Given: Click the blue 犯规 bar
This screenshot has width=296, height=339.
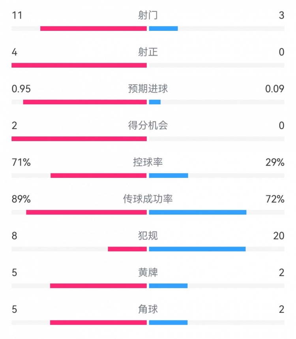Looking at the screenshot, I should pyautogui.click(x=197, y=249).
